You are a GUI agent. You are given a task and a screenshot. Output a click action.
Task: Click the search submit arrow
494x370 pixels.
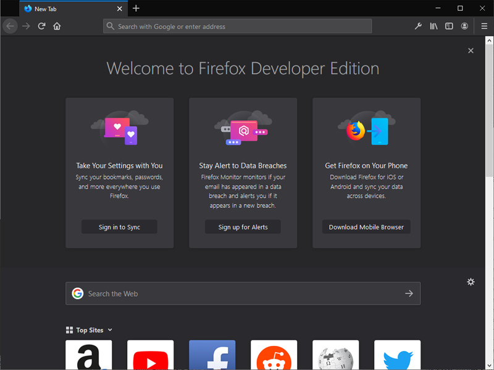point(409,294)
